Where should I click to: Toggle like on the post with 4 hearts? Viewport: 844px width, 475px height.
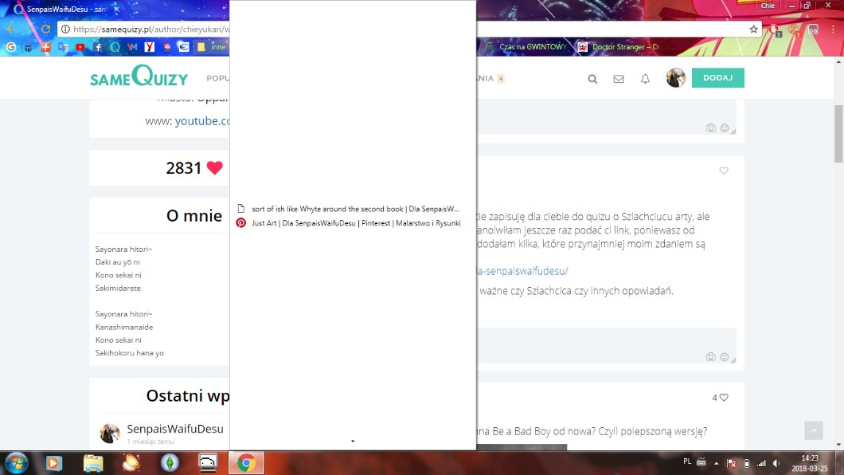[723, 398]
